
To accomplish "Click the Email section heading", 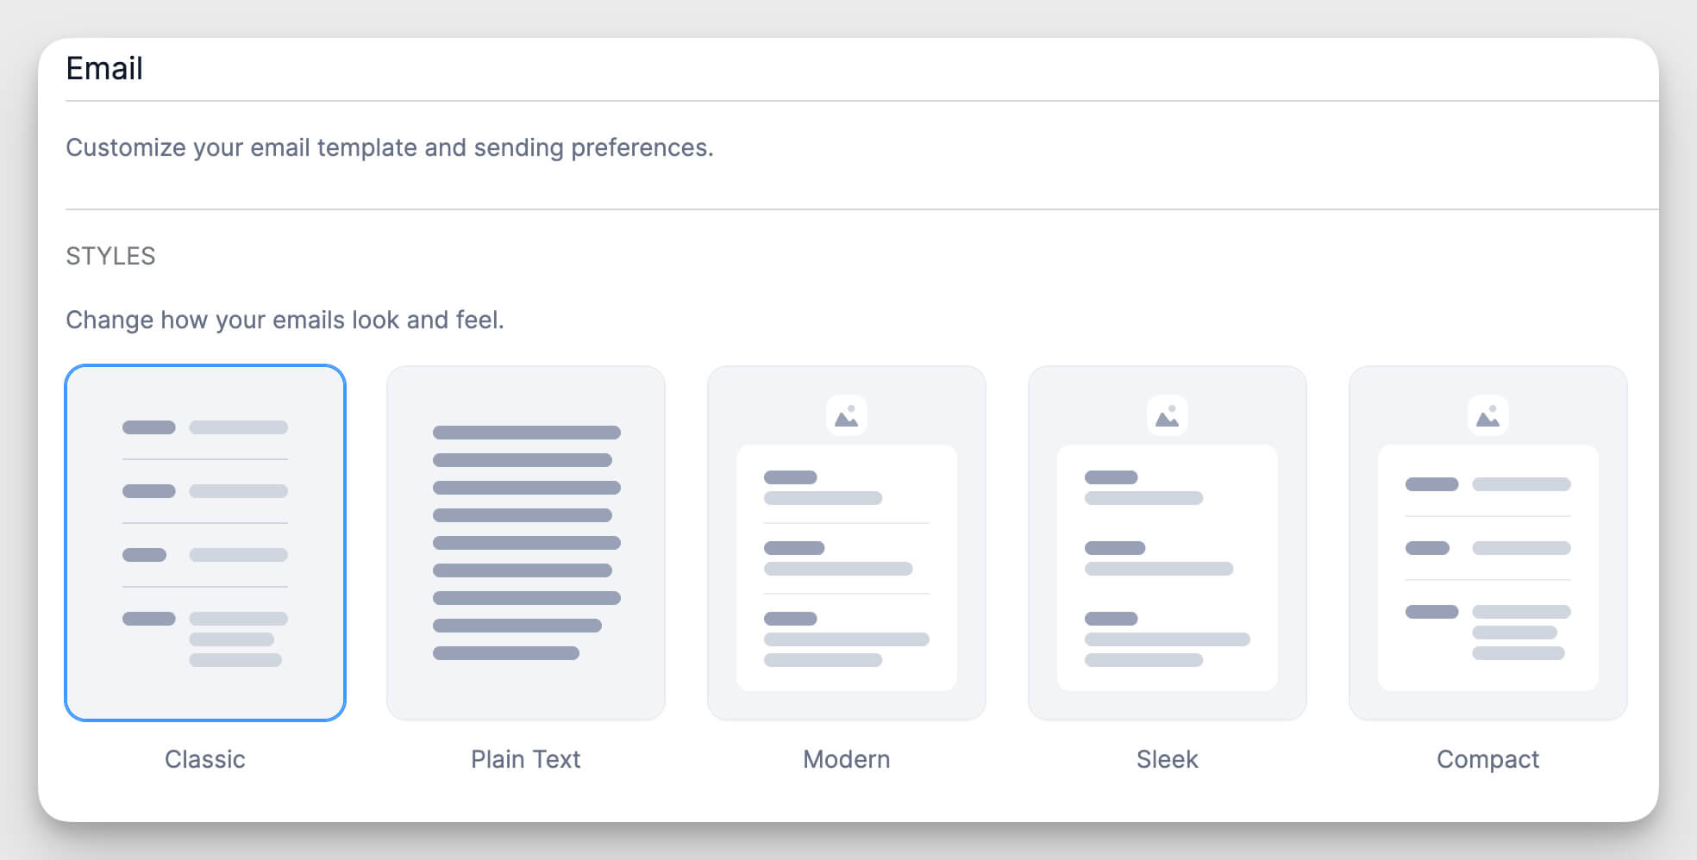I will 105,68.
